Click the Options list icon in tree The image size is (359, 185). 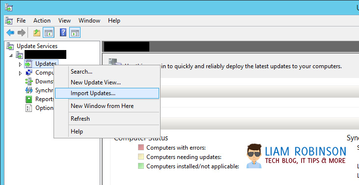pyautogui.click(x=28, y=108)
